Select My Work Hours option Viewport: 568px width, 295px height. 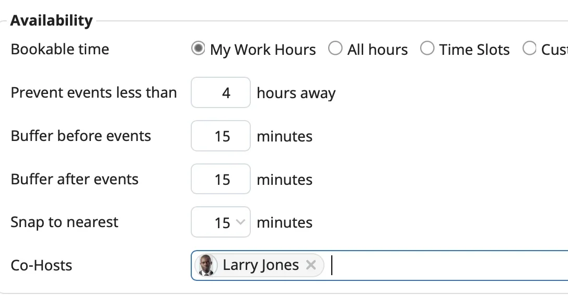tap(198, 48)
